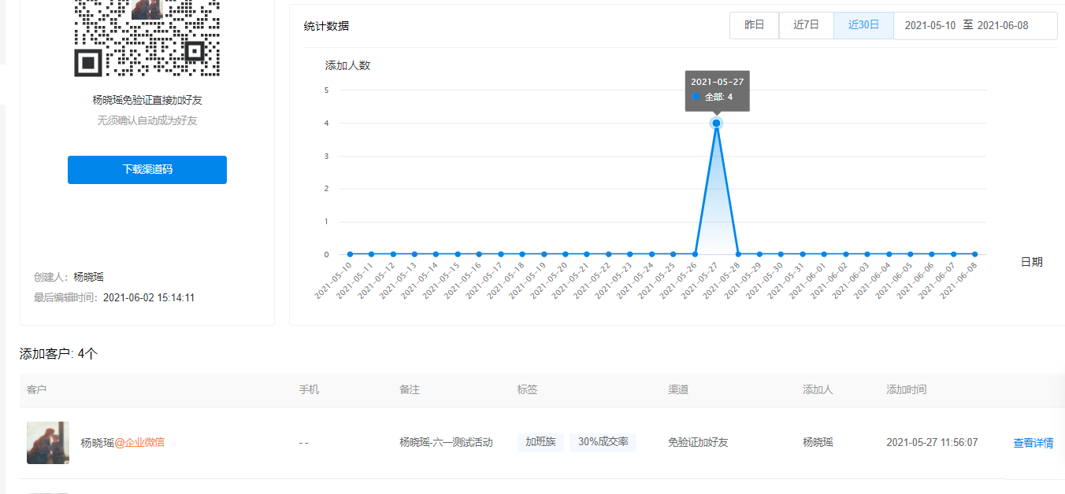Click the data point for 2021-05-10
This screenshot has height=494, width=1065.
[x=350, y=254]
